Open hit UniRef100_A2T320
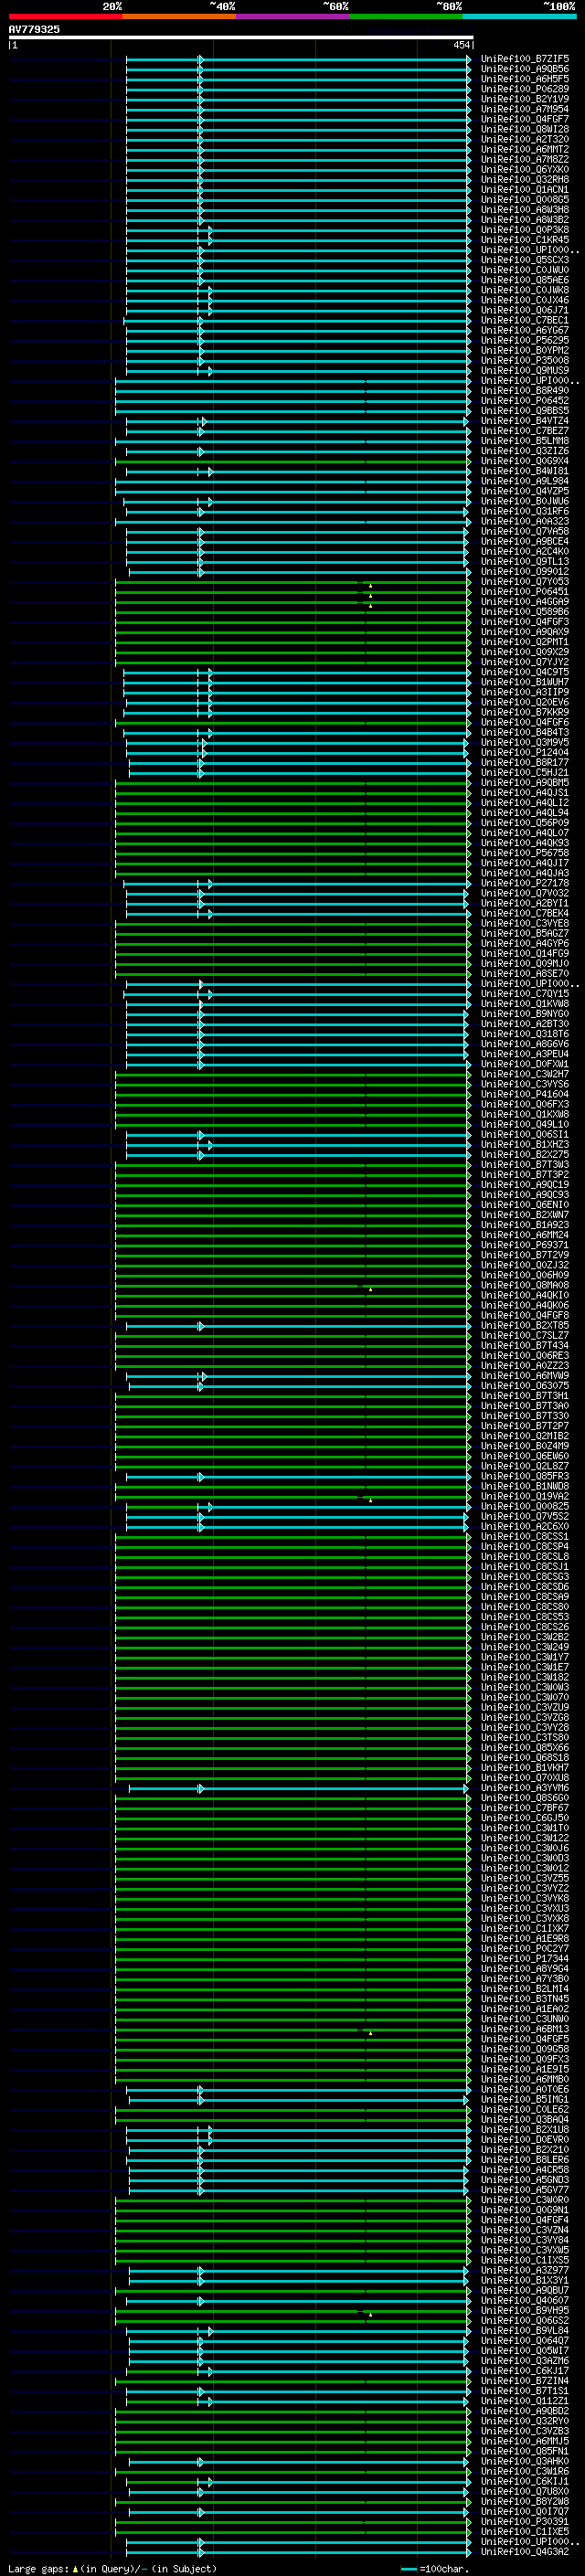The width and height of the screenshot is (585, 2576). click(525, 139)
